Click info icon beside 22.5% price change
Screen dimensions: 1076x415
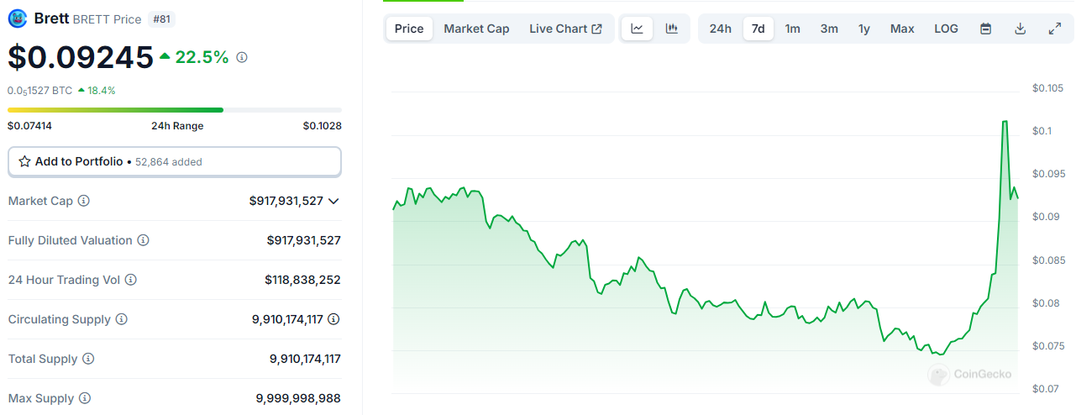coord(242,57)
